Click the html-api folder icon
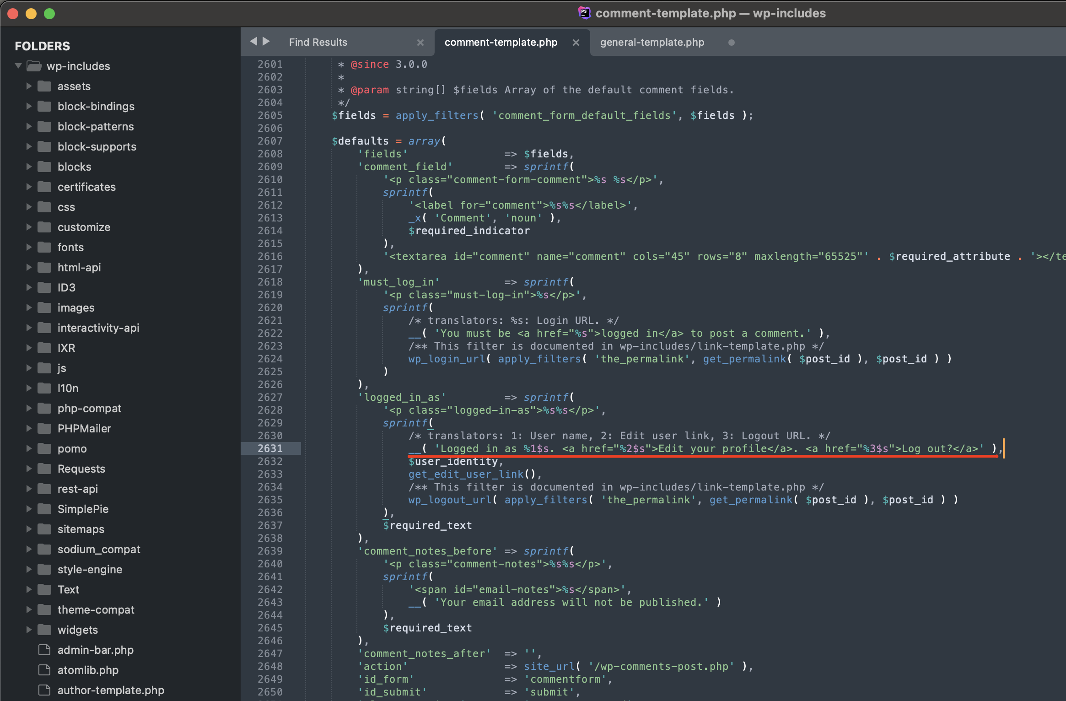This screenshot has width=1066, height=701. pos(44,267)
